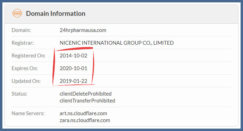Click the clientTransferProhibited status

click(x=87, y=101)
